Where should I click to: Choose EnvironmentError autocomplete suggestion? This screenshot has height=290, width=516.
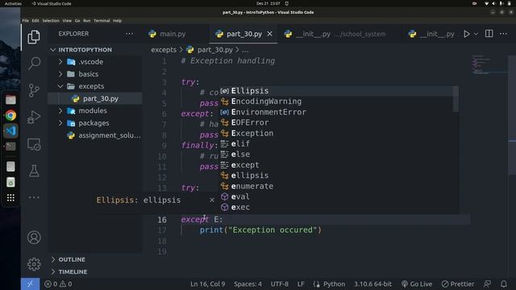(336, 112)
